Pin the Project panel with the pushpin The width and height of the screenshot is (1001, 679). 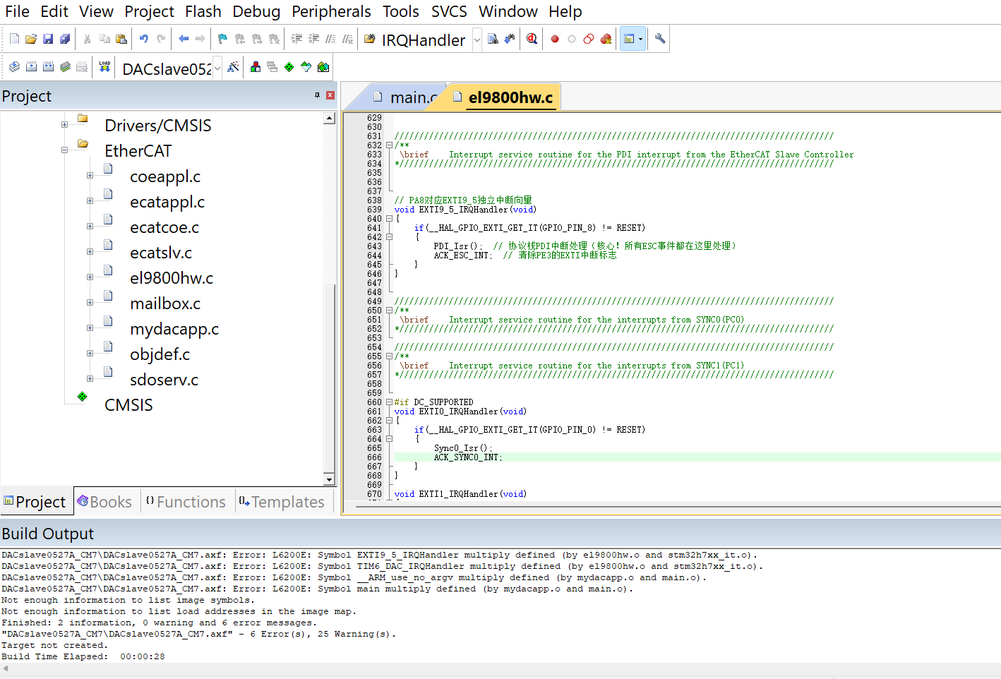[x=317, y=95]
